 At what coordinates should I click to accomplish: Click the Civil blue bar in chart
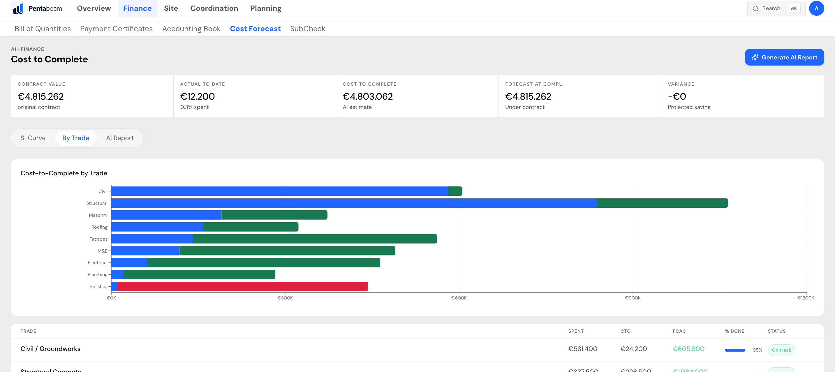(280, 191)
